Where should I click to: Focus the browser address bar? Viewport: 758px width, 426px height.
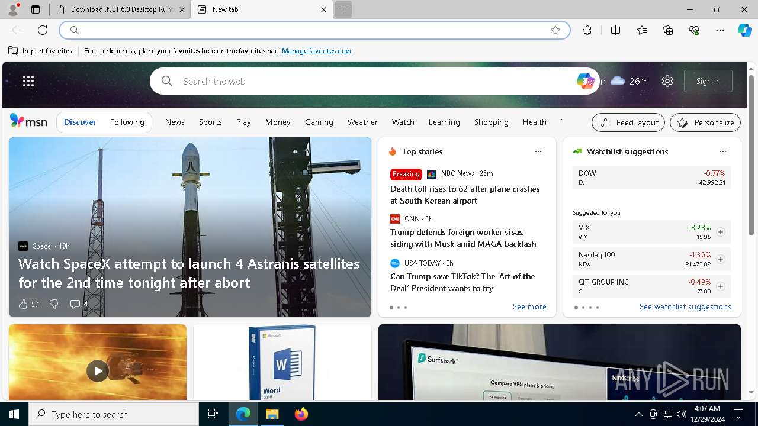point(314,30)
